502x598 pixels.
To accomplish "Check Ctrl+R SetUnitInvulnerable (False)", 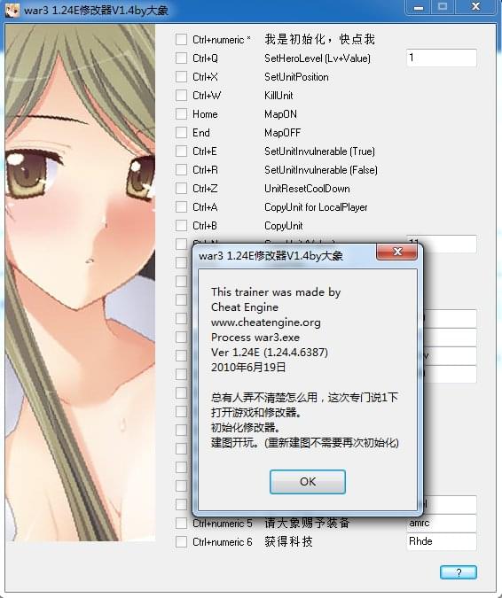I will click(x=181, y=170).
